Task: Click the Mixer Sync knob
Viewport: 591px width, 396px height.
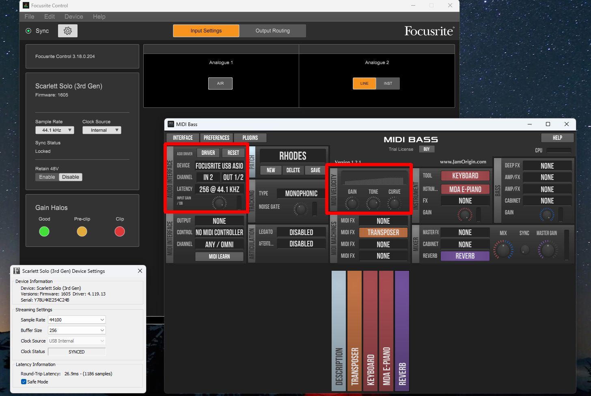Action: [x=525, y=249]
